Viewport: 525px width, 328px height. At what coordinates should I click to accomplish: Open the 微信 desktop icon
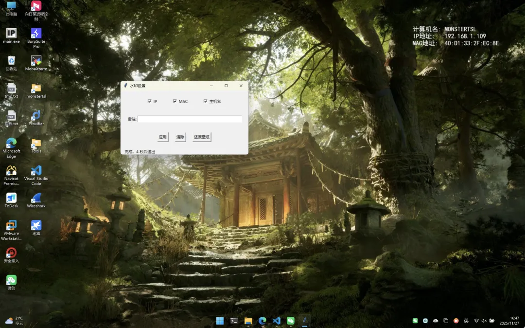coord(11,283)
